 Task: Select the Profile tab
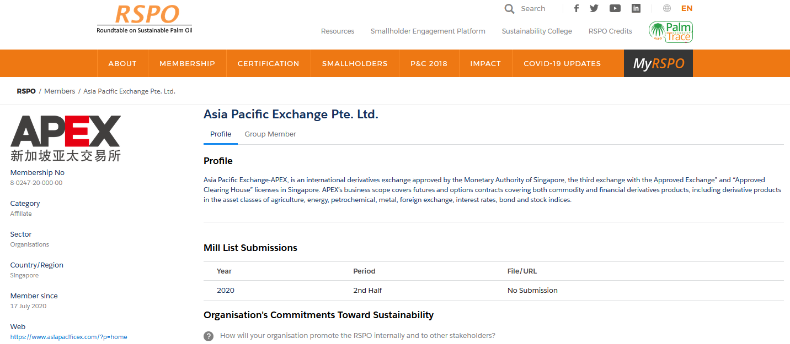(x=221, y=134)
